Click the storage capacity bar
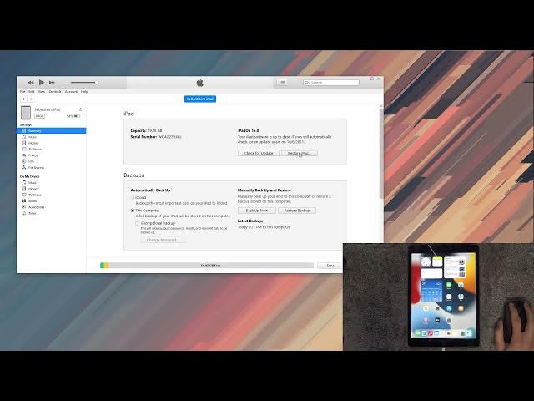 coord(207,266)
